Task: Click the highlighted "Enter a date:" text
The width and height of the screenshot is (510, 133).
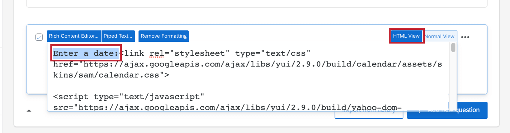Action: [85, 53]
